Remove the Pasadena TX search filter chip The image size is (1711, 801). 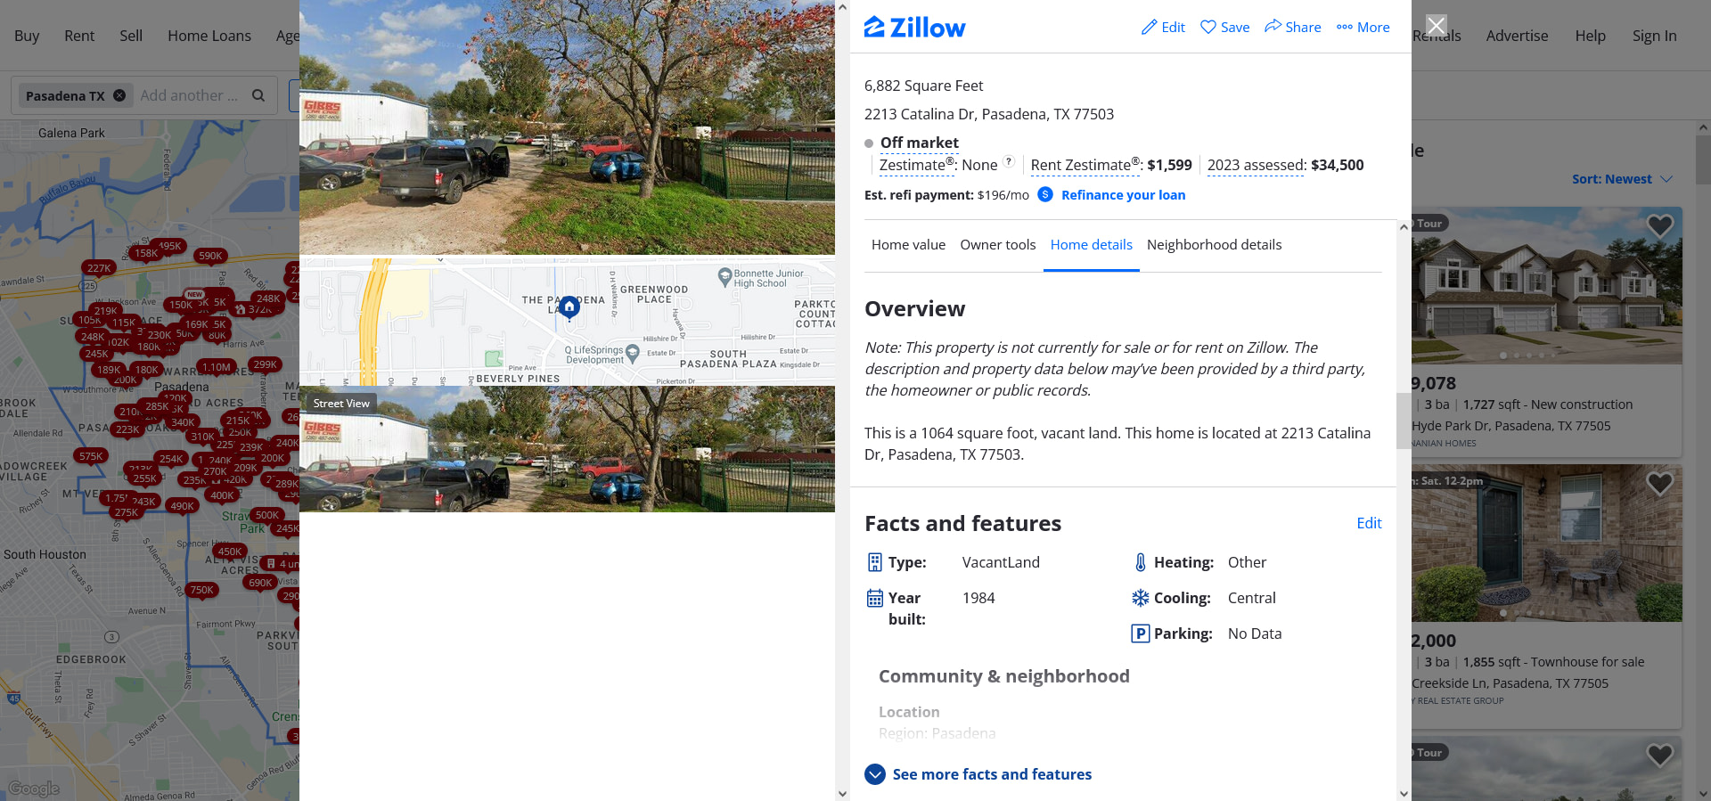119,95
